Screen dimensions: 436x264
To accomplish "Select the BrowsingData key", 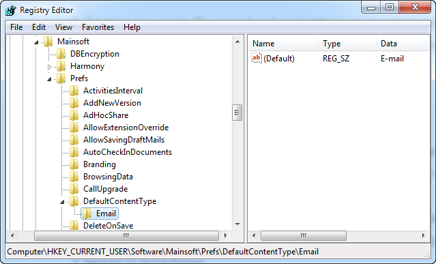I will point(108,177).
